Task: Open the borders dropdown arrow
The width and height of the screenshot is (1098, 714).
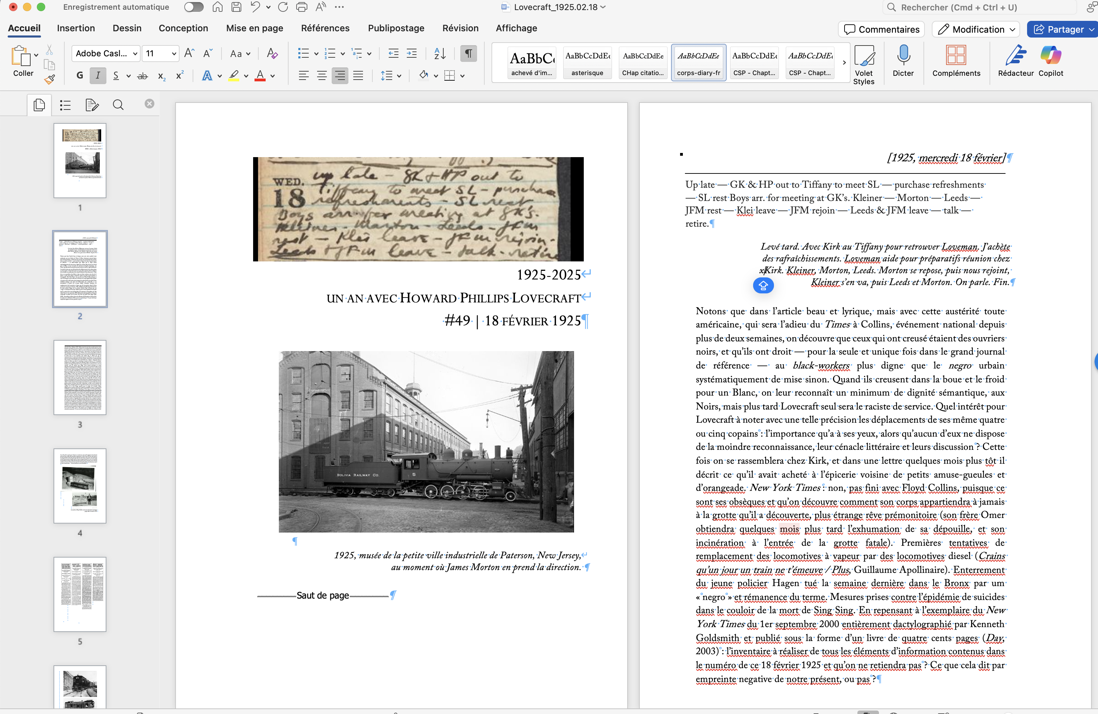Action: click(462, 76)
